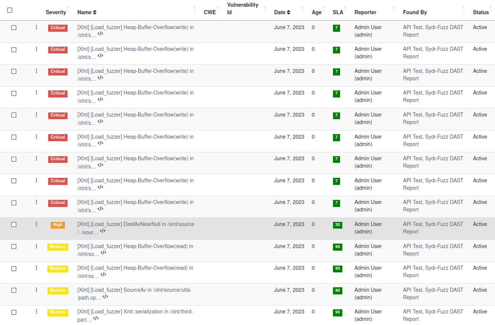The image size is (495, 325).
Task: Open Found By link in Xml::serialization row
Action: pyautogui.click(x=433, y=316)
